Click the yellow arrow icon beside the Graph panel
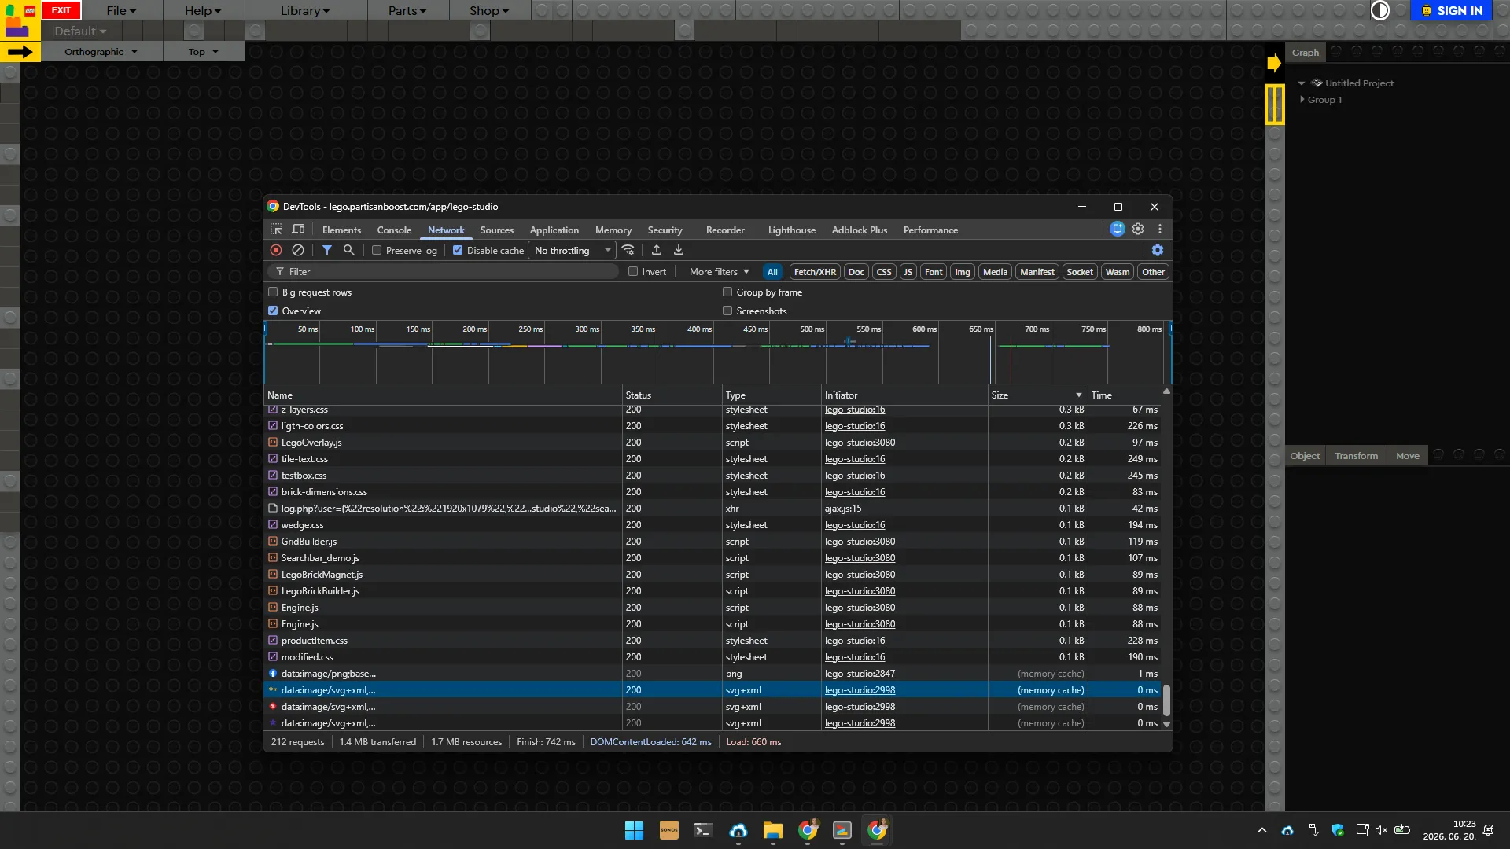The image size is (1510, 849). point(1274,63)
